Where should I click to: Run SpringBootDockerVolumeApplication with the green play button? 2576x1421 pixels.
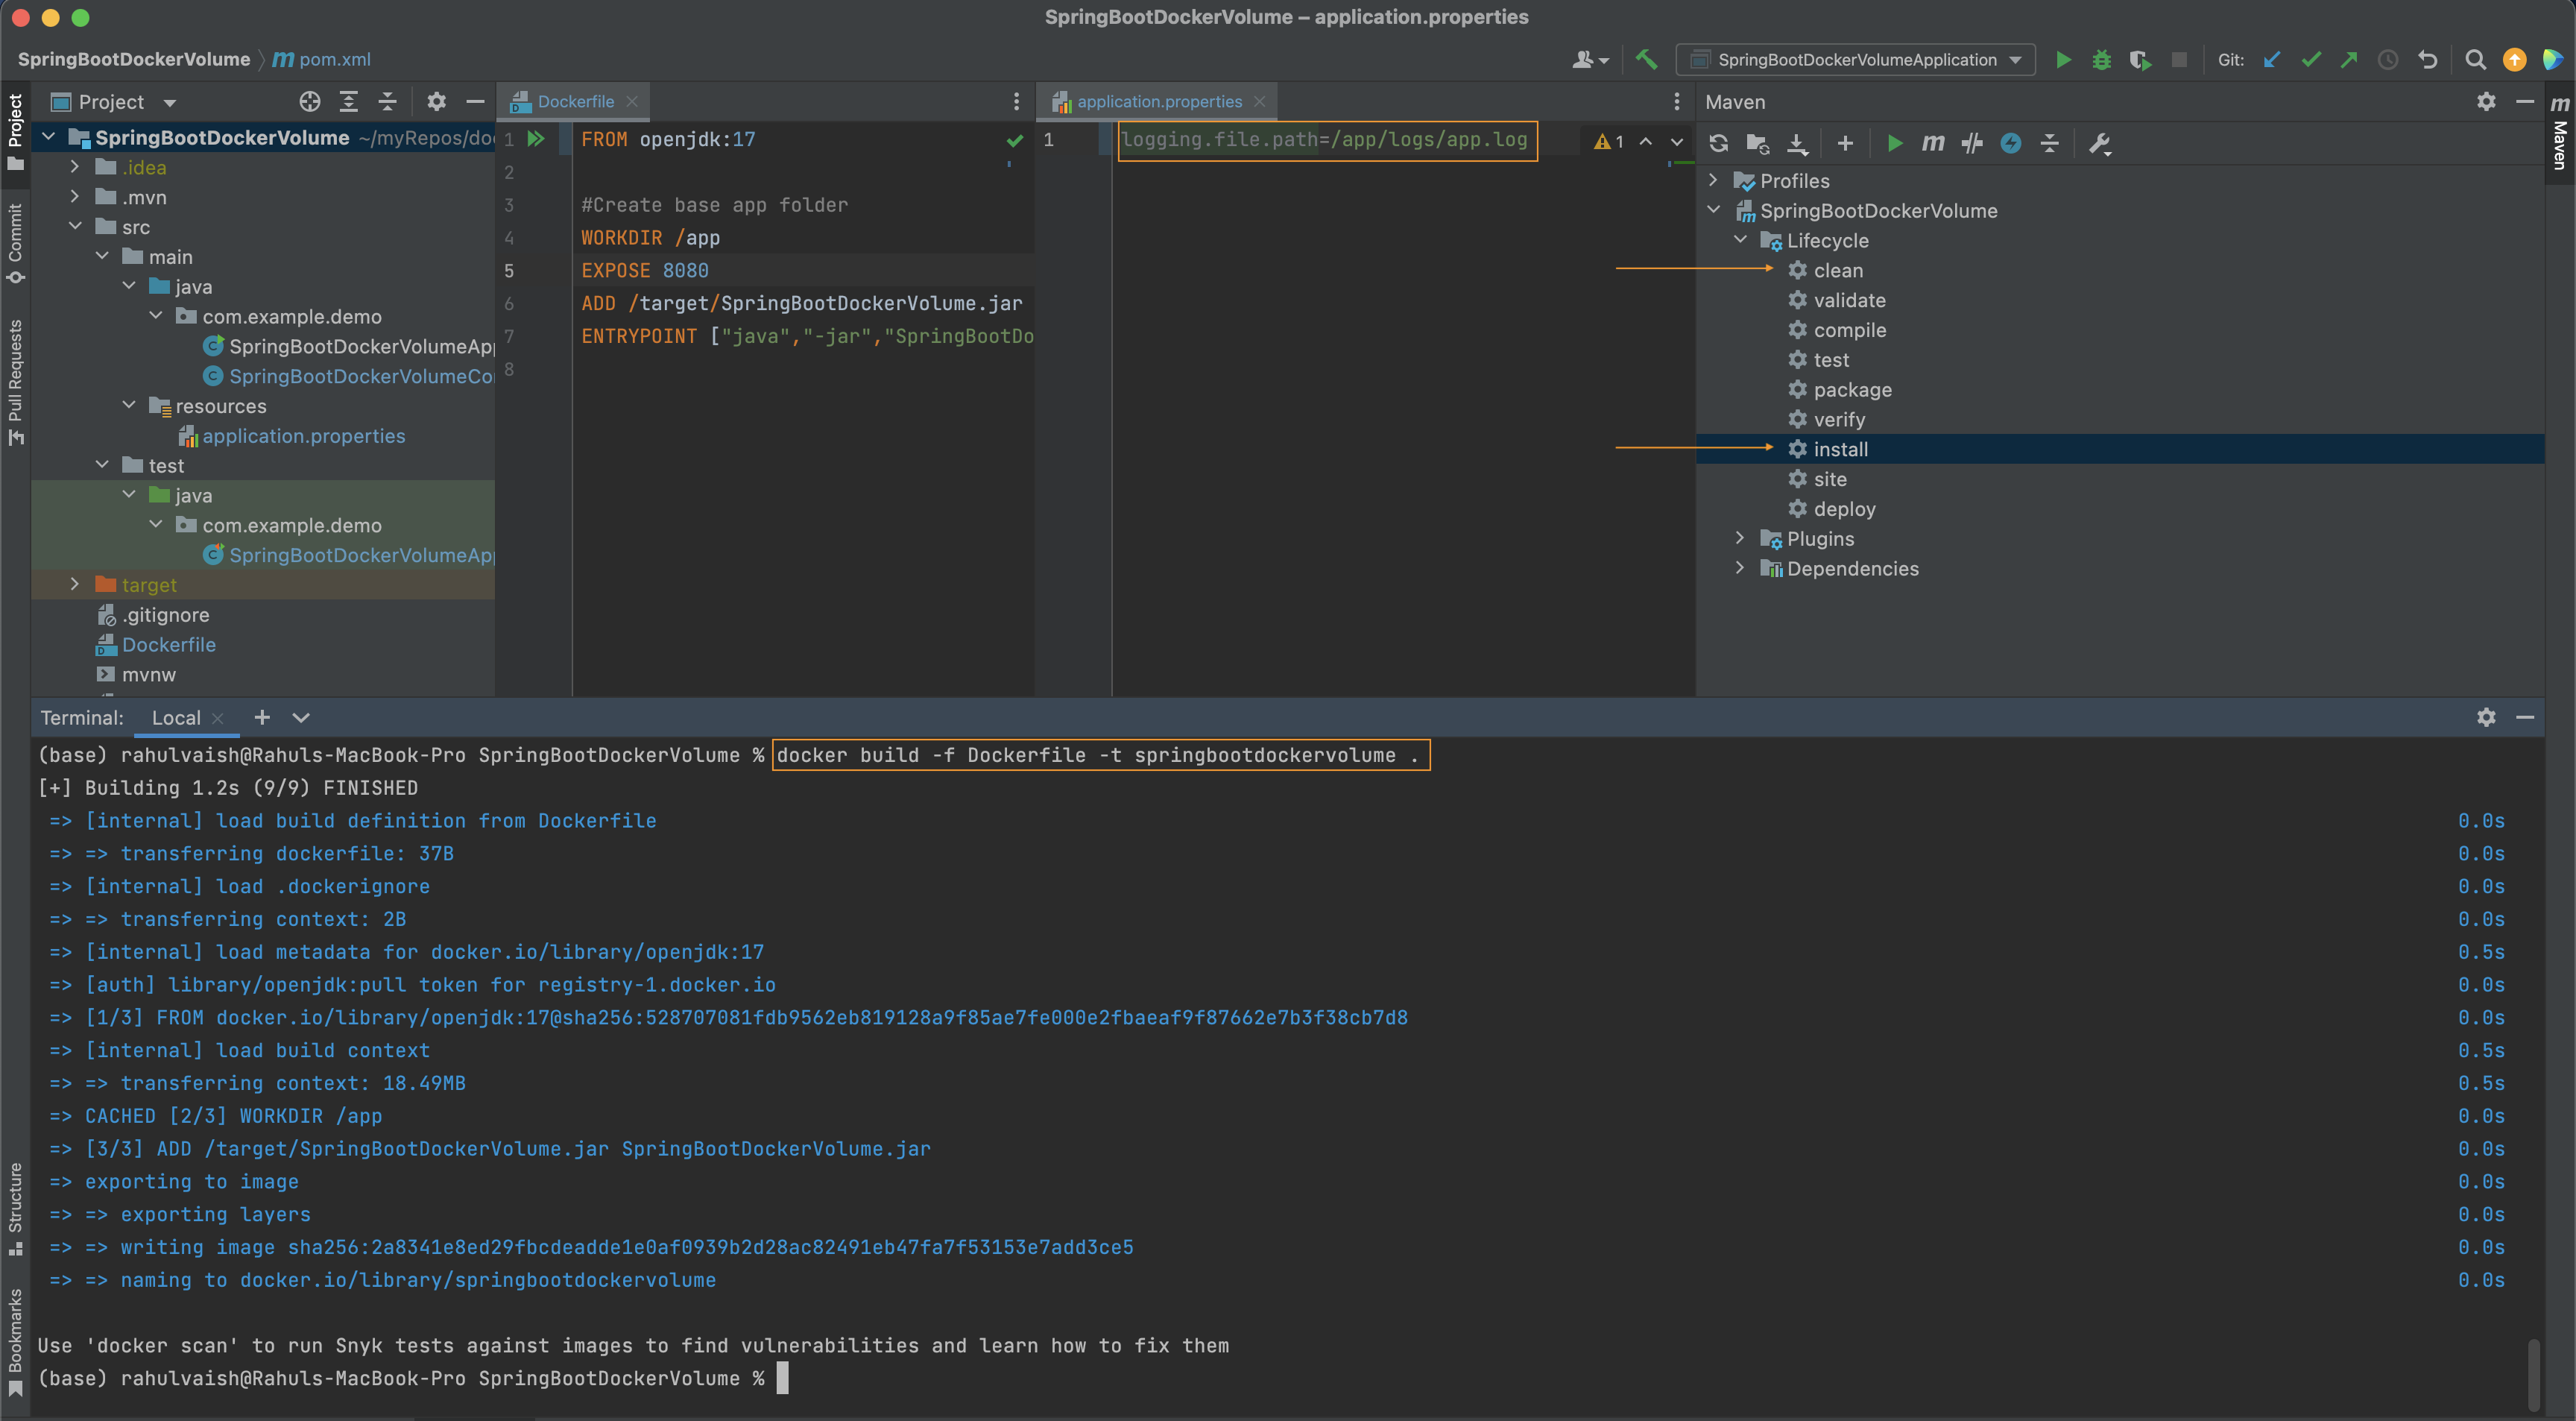(2063, 60)
